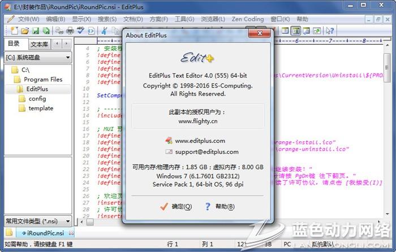This screenshot has width=396, height=252.
Task: Open the 文档(D) menu
Action: click(133, 19)
